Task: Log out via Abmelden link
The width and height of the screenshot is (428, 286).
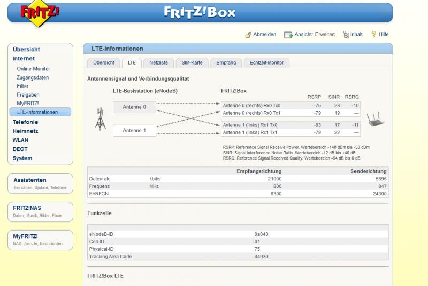Action: pos(264,34)
